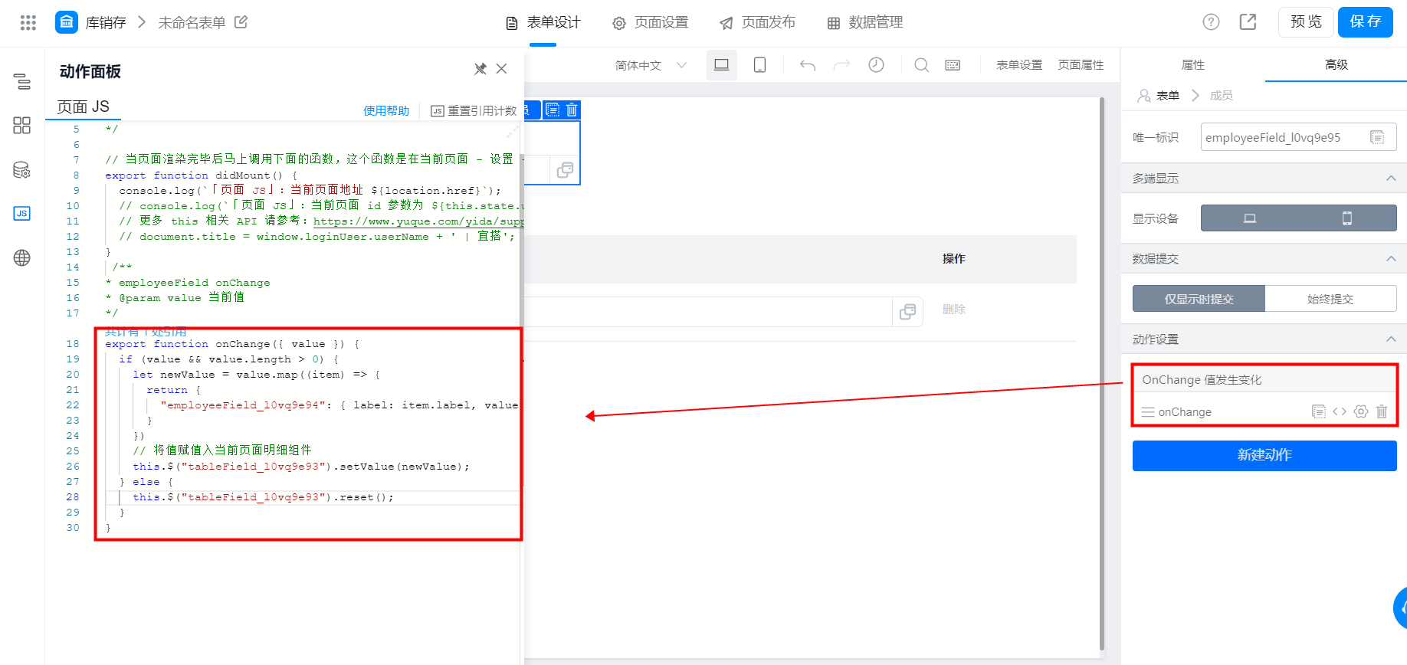Image resolution: width=1407 pixels, height=665 pixels.
Task: Open the 简体中文 language dropdown
Action: tap(650, 65)
